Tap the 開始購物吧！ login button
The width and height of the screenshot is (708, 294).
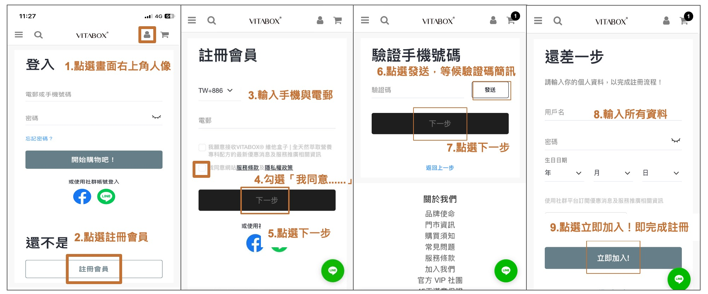click(x=94, y=160)
